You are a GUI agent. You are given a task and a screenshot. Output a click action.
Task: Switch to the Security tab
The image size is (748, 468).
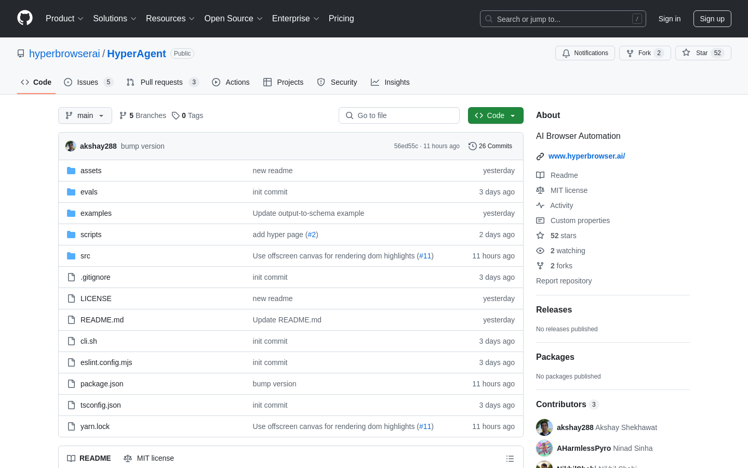(337, 82)
